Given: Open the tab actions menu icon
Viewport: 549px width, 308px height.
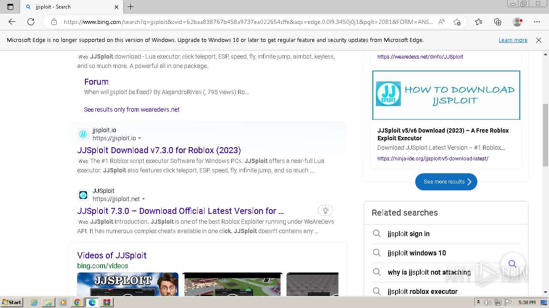Looking at the screenshot, I should coord(10,7).
